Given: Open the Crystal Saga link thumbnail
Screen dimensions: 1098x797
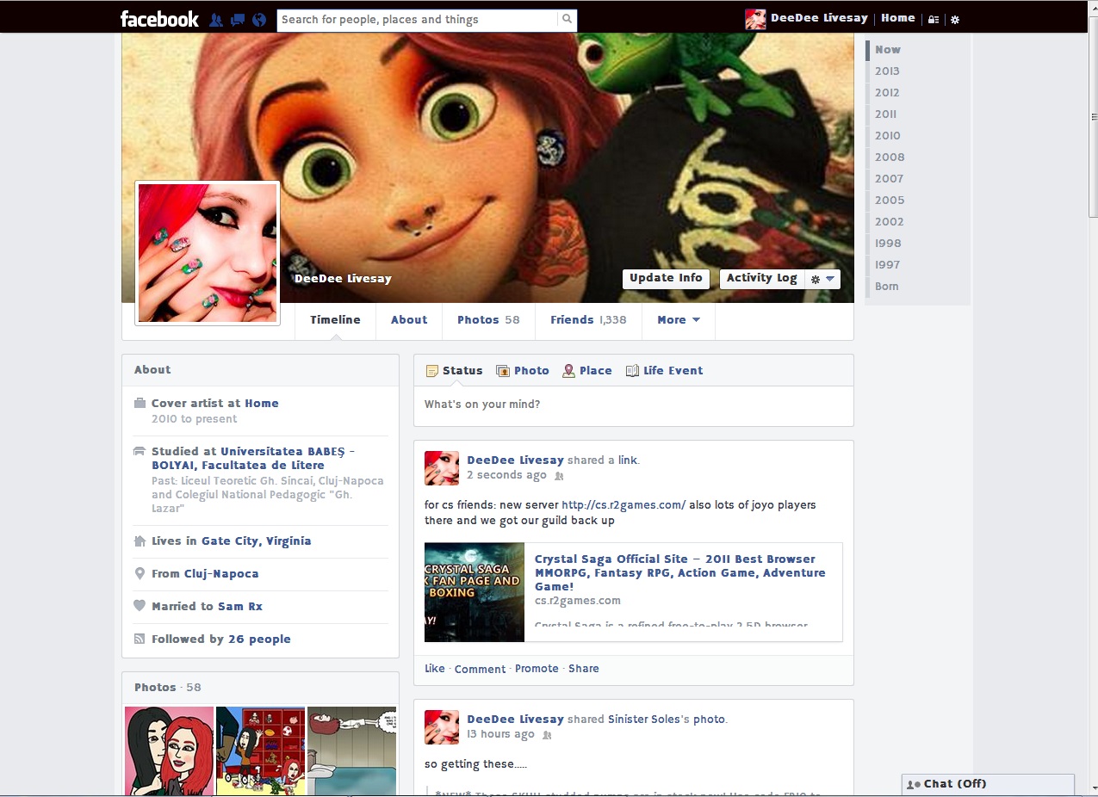Looking at the screenshot, I should (x=475, y=592).
